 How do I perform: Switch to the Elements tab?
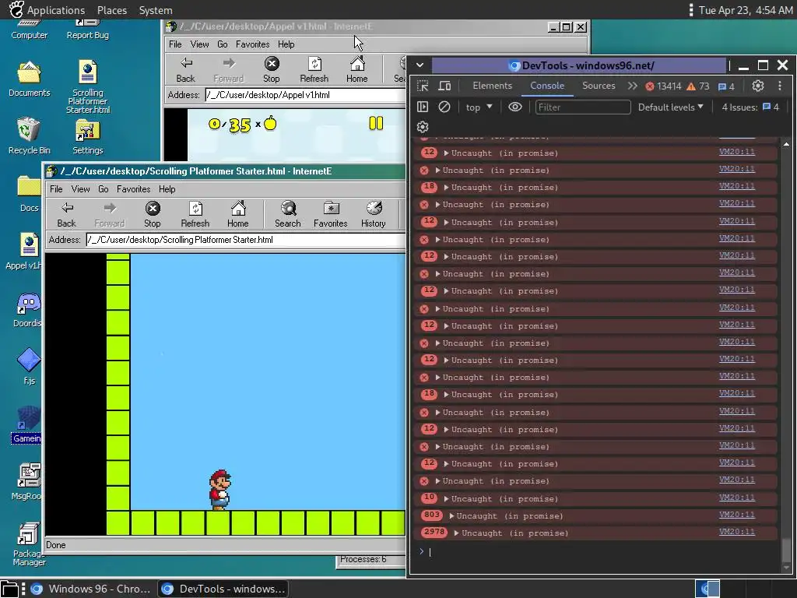tap(492, 86)
